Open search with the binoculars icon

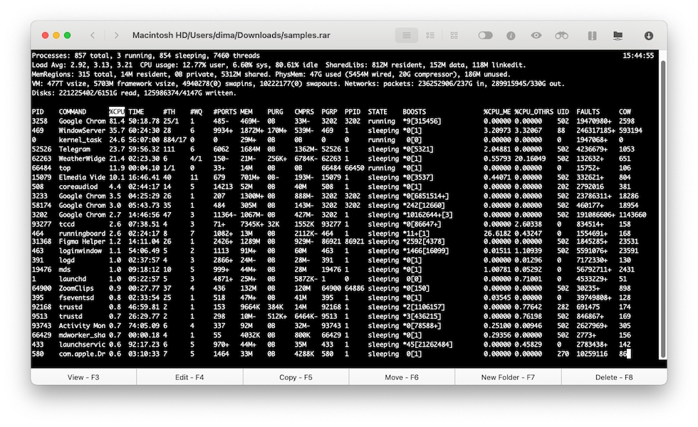(562, 35)
